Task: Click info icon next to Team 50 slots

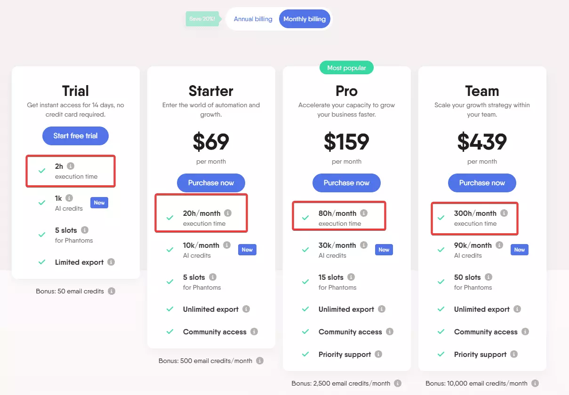Action: 489,277
